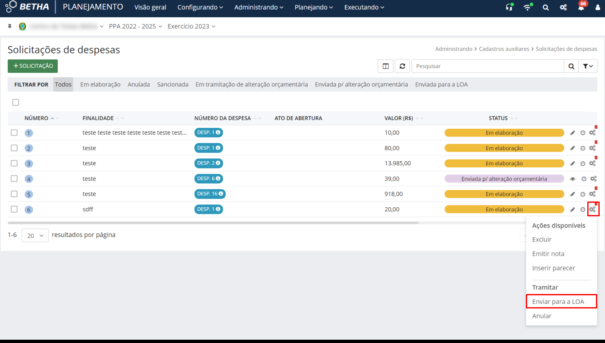Open actions gears for request 1
The image size is (605, 343).
tap(592, 133)
